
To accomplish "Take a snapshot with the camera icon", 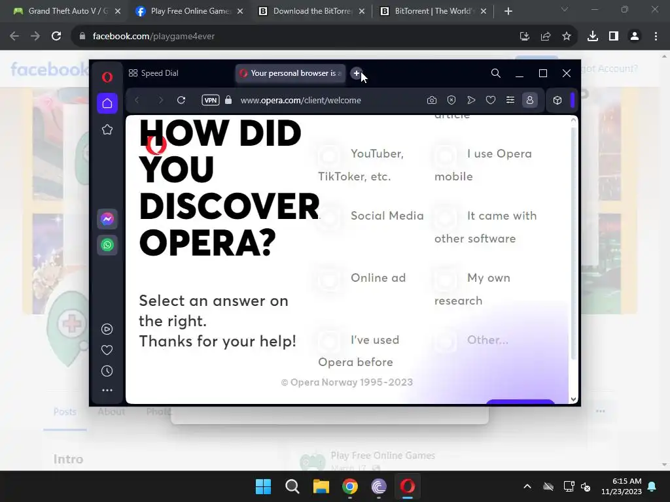I will click(x=432, y=100).
